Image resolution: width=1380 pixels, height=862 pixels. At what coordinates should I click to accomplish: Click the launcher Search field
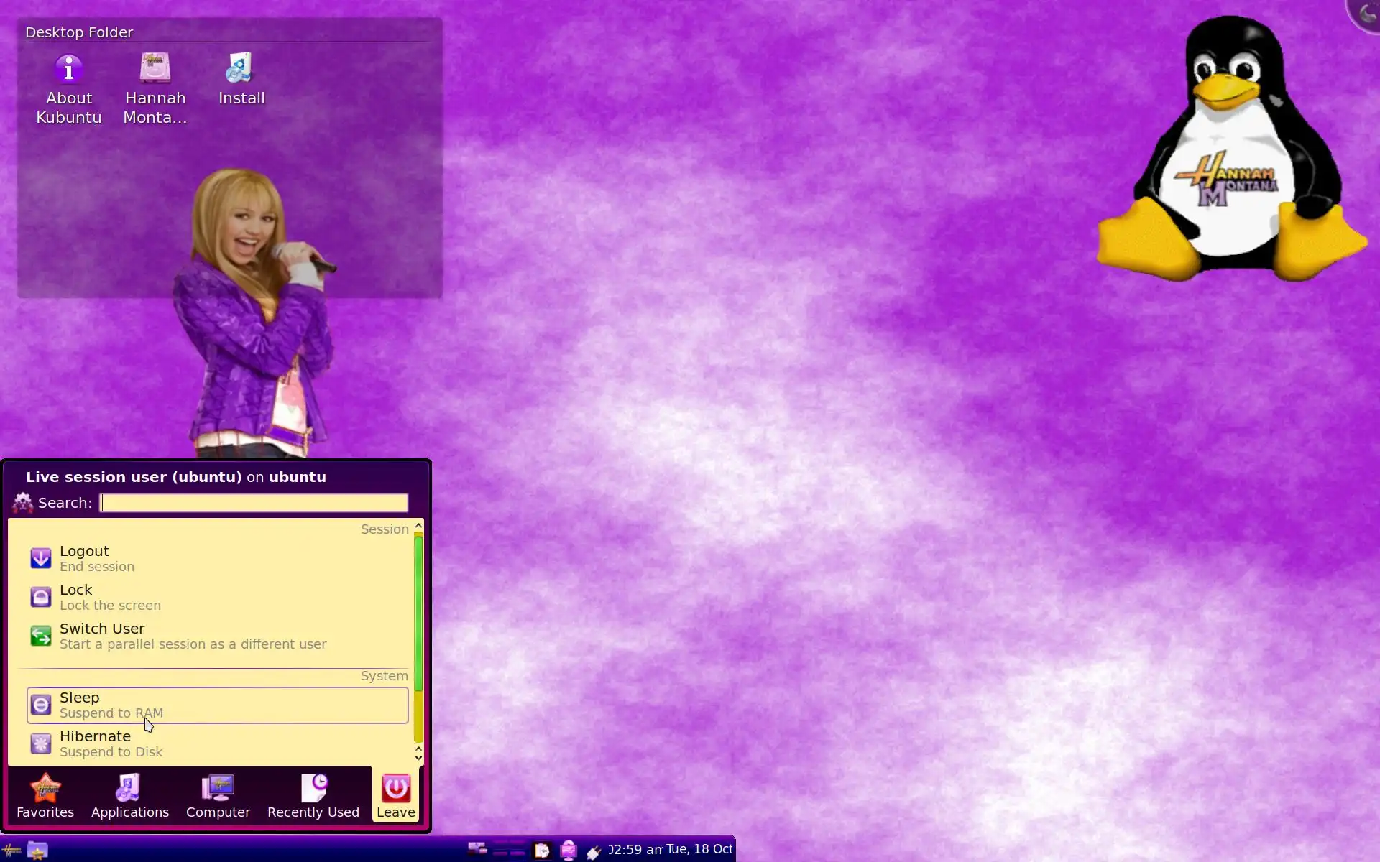click(x=254, y=503)
